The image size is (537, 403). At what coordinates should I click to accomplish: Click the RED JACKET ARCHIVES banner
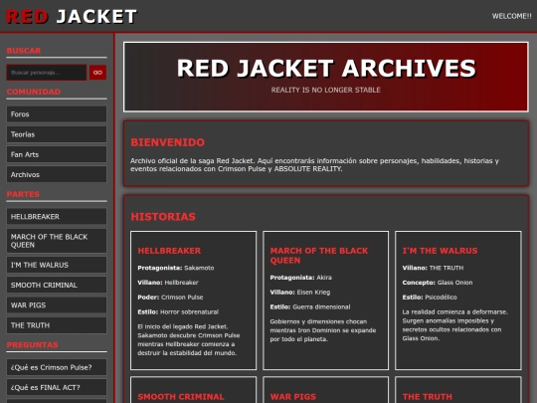[x=326, y=77]
